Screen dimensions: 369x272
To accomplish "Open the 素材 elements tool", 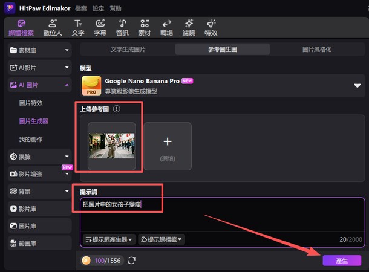I will [145, 28].
